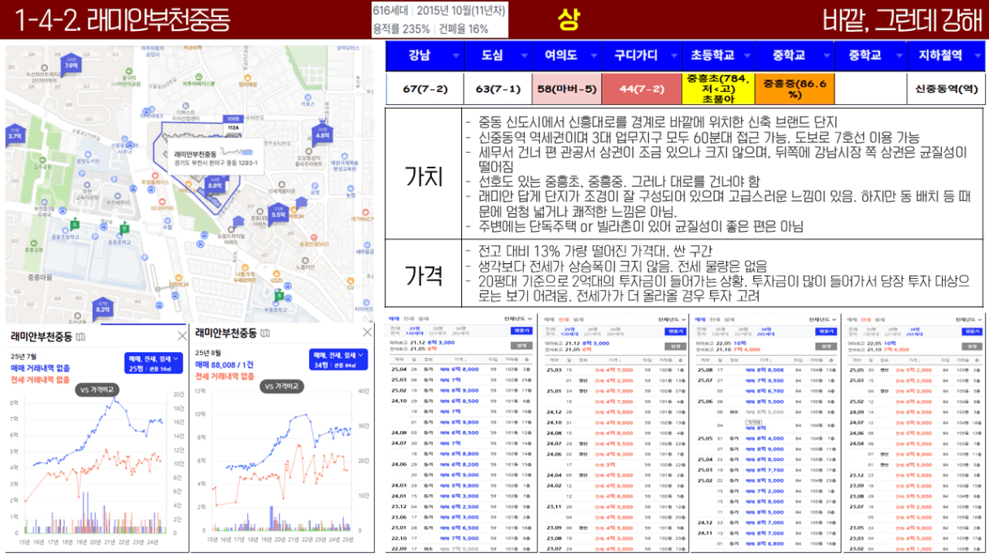The width and height of the screenshot is (989, 556).
Task: Click the 105동 building label on map
Action: pos(233,117)
